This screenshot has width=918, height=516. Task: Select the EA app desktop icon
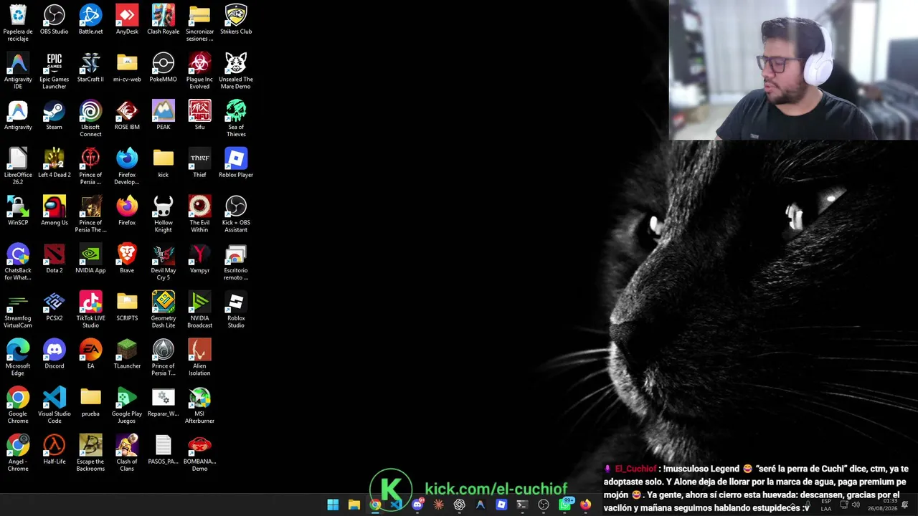(90, 355)
